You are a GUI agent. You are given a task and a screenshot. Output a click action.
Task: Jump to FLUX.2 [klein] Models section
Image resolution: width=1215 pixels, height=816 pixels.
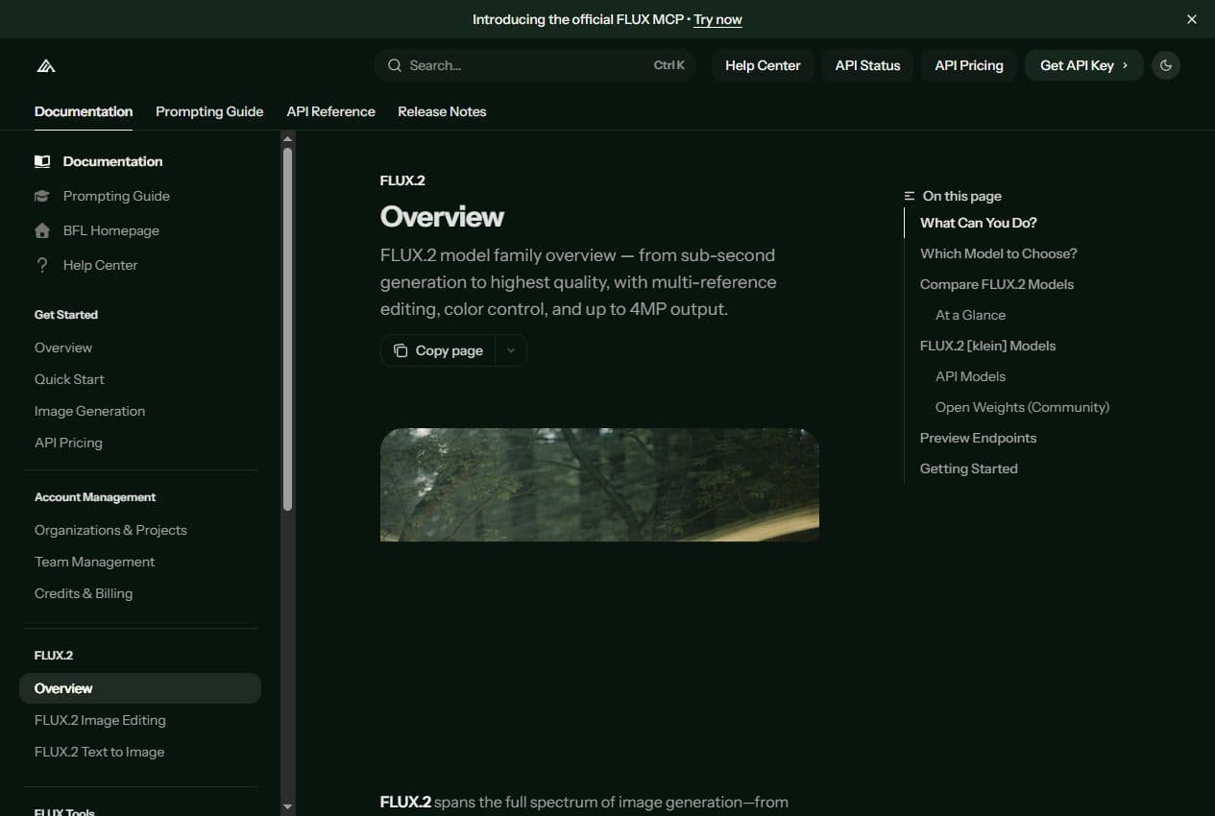click(987, 346)
